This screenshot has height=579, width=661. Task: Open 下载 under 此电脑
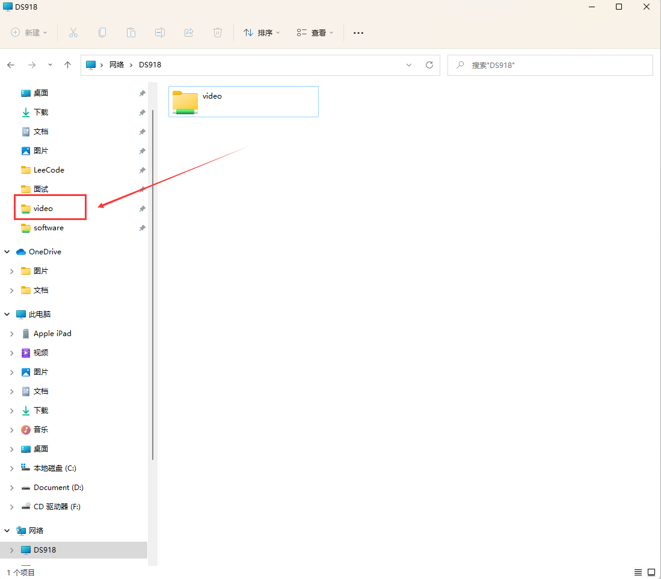[x=41, y=411]
